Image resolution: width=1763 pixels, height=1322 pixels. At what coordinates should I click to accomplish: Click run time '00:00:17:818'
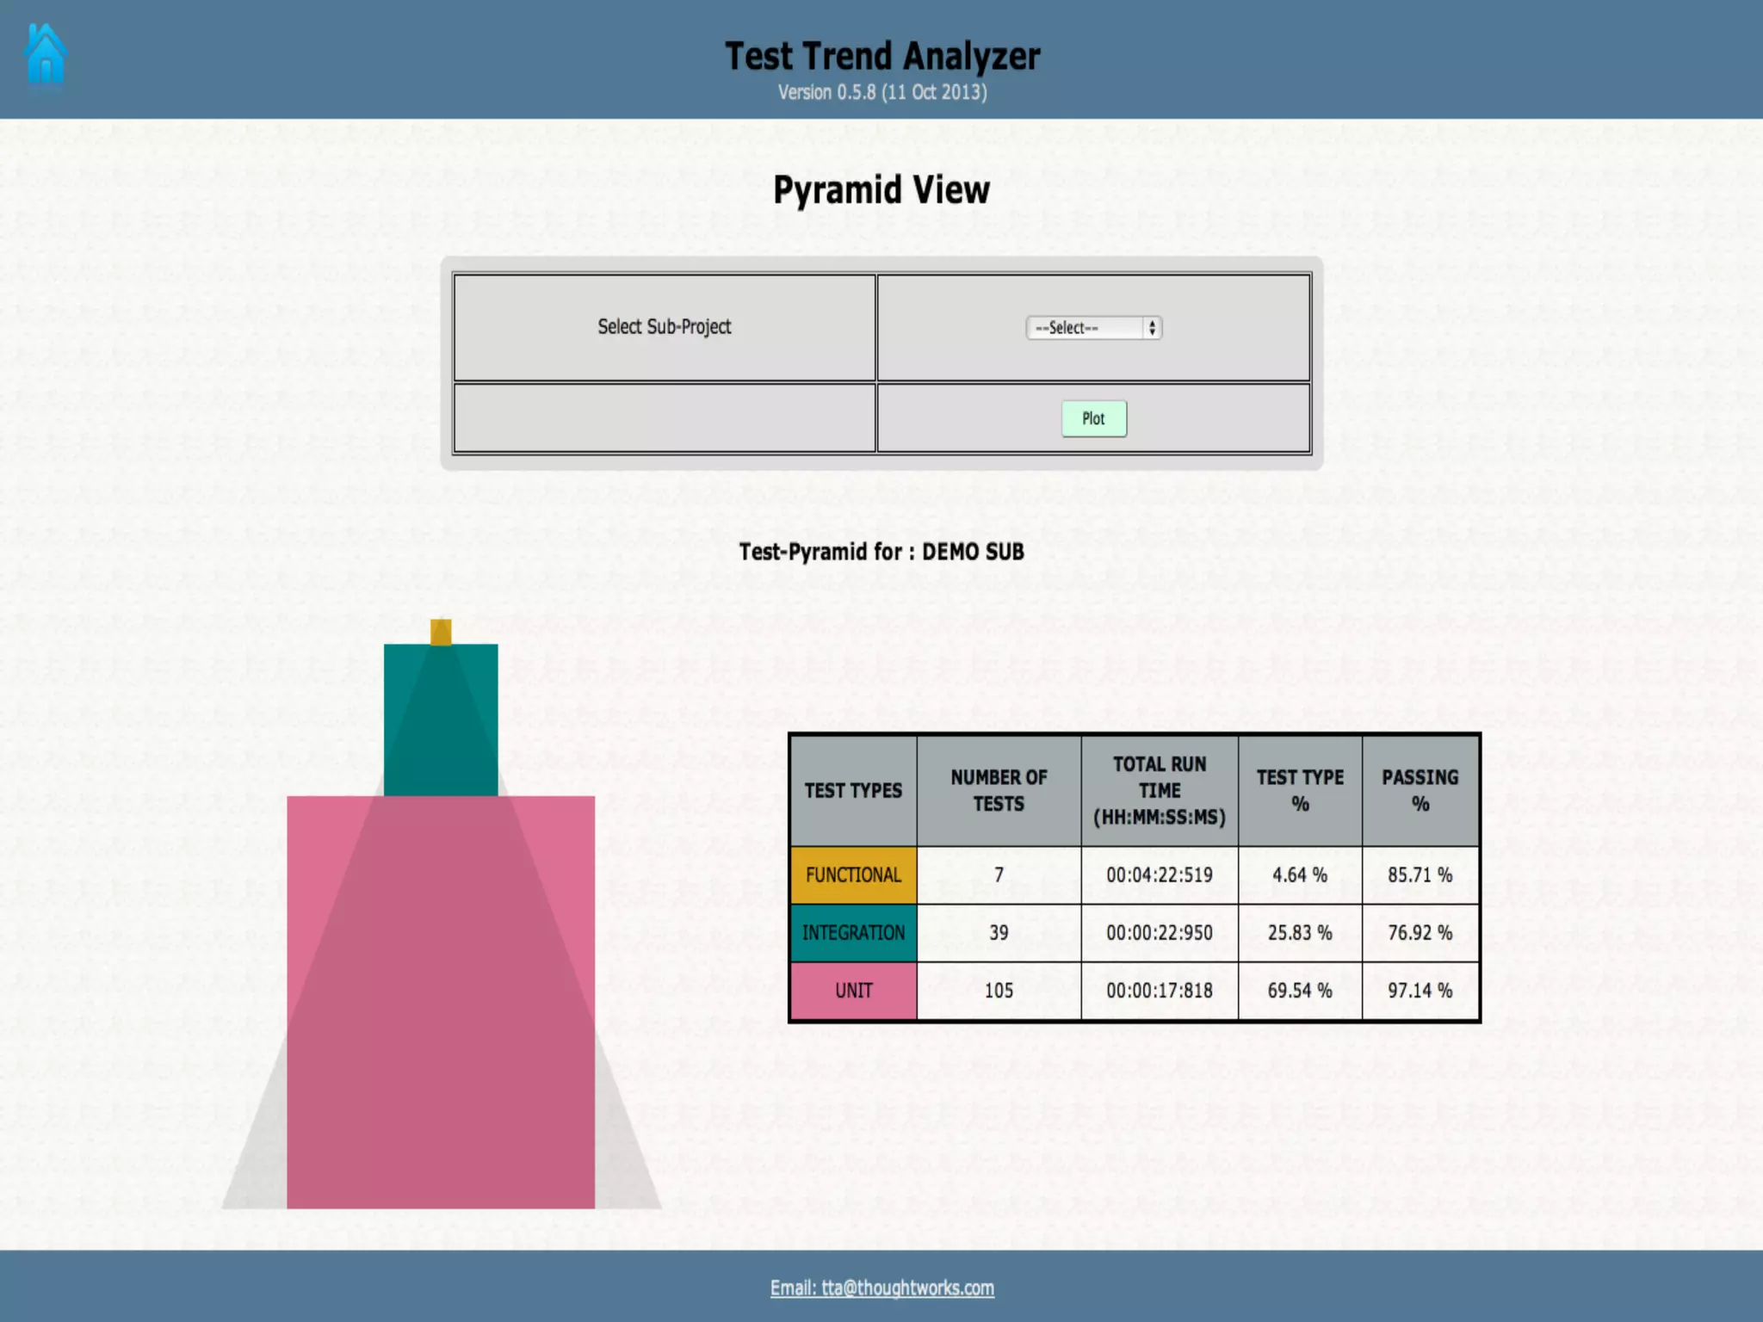click(x=1160, y=991)
